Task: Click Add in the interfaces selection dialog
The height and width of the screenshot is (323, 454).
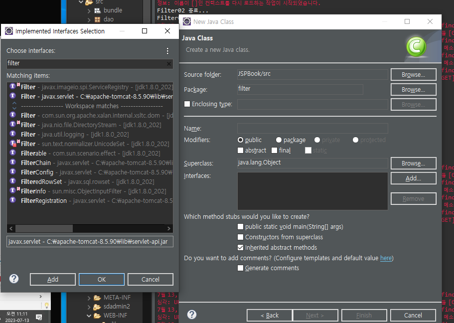Action: pos(53,279)
